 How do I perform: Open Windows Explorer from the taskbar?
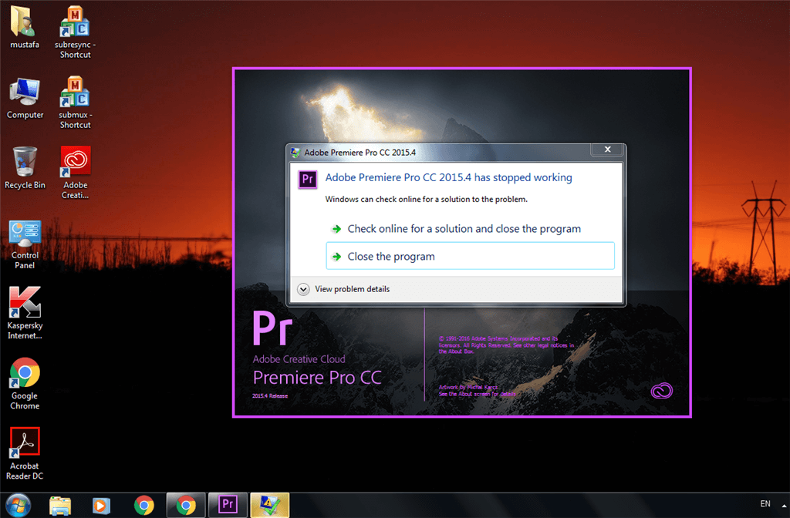(x=59, y=505)
